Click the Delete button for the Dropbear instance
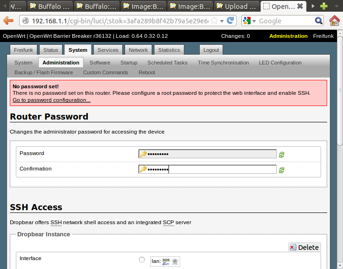 coord(304,247)
